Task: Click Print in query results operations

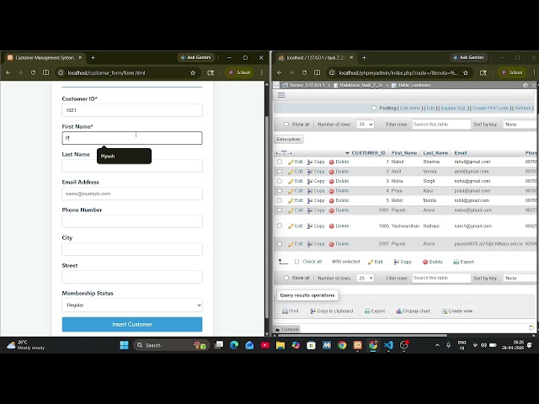Action: point(291,311)
